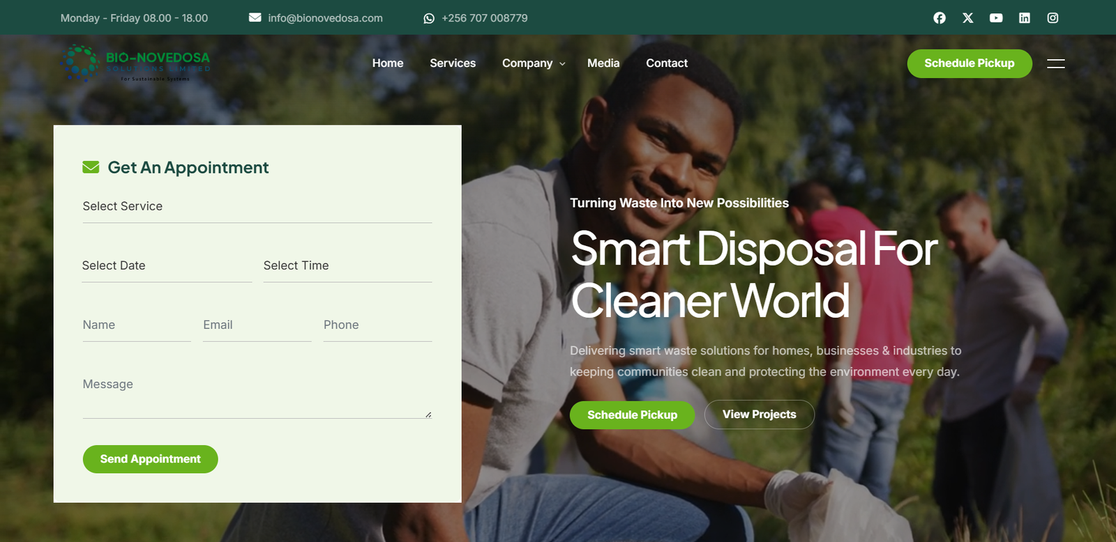The image size is (1116, 542).
Task: Click the header Schedule Pickup button
Action: tap(970, 63)
